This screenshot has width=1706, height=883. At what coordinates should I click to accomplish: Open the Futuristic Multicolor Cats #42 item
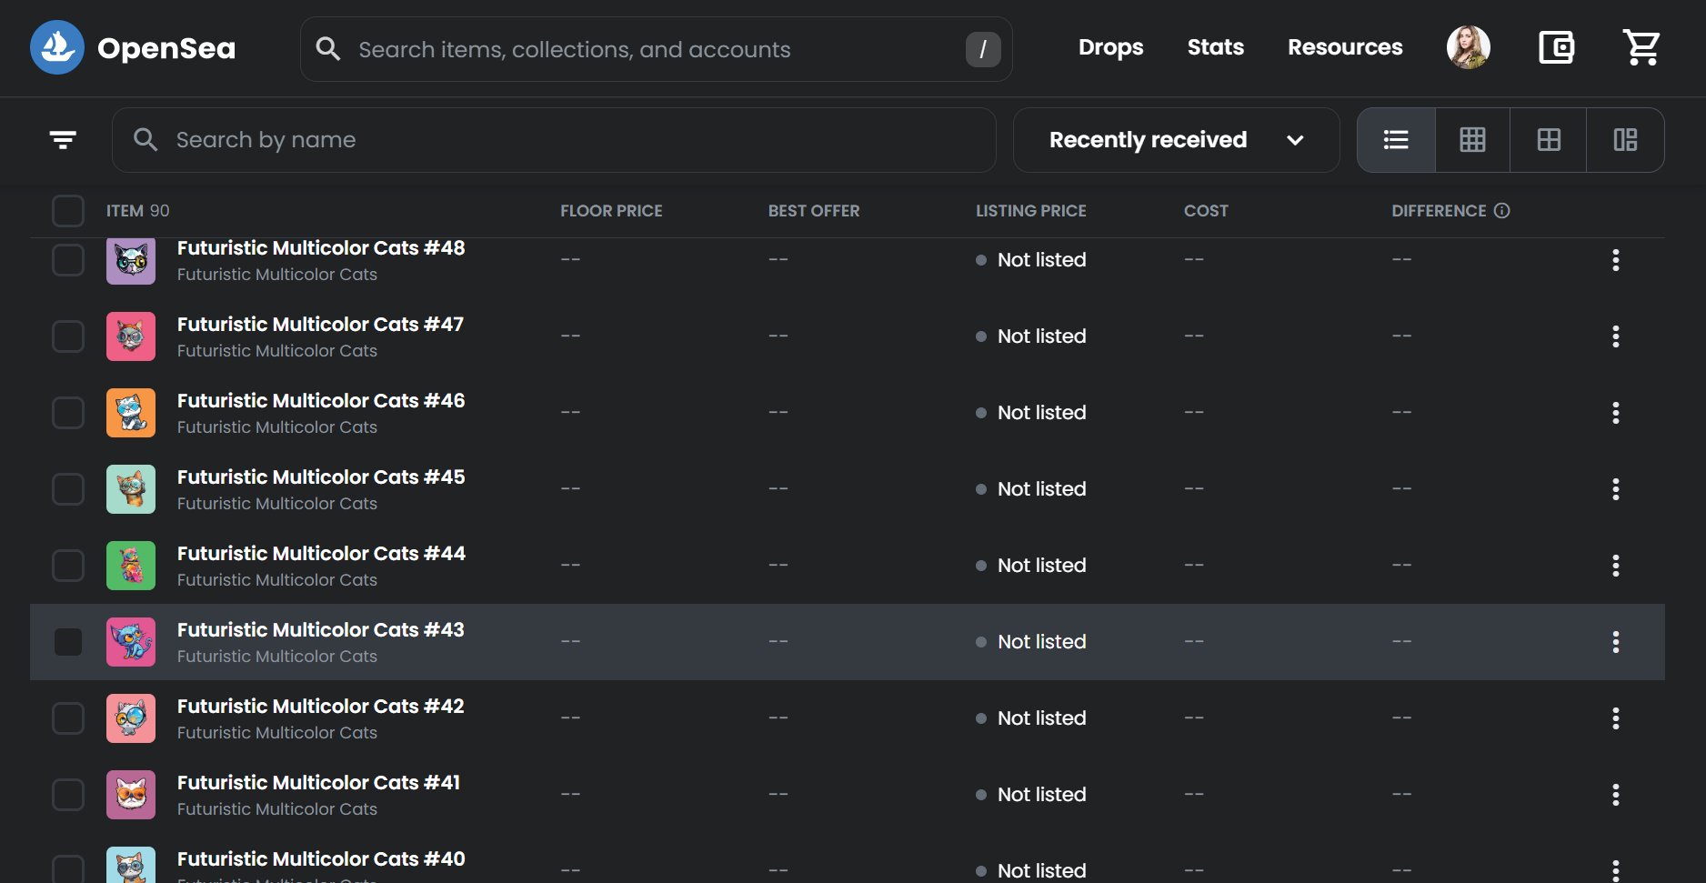pyautogui.click(x=321, y=707)
